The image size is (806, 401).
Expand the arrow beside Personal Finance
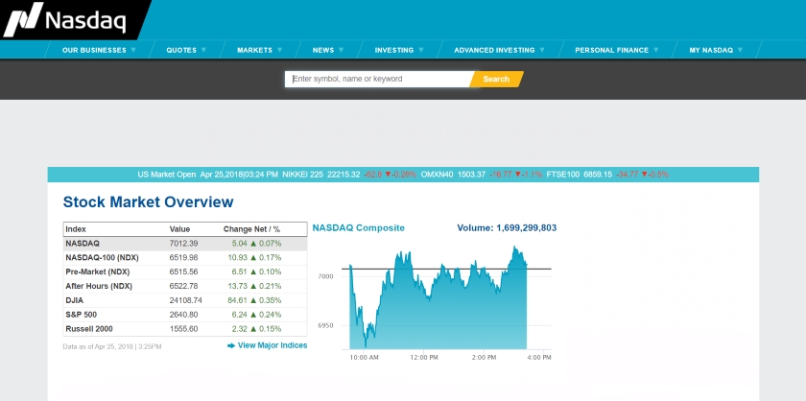click(x=656, y=50)
